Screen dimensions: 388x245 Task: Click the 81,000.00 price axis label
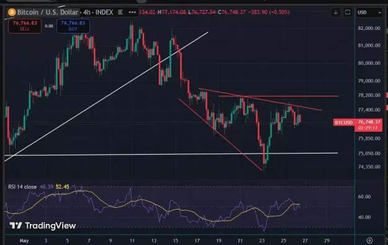pyautogui.click(x=369, y=45)
